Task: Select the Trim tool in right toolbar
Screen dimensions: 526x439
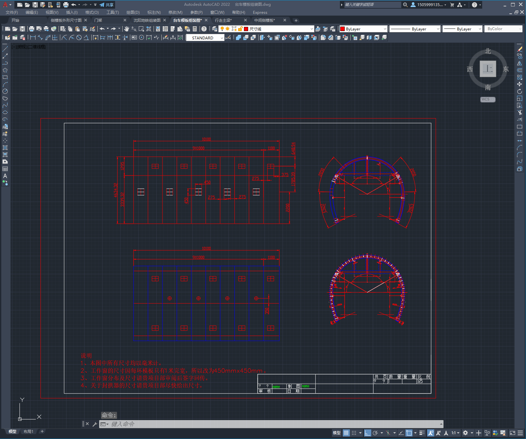Action: [520, 112]
